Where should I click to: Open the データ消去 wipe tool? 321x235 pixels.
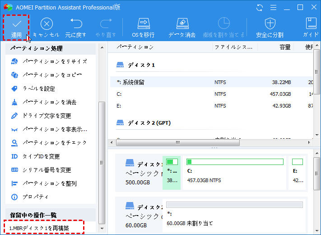pos(182,28)
